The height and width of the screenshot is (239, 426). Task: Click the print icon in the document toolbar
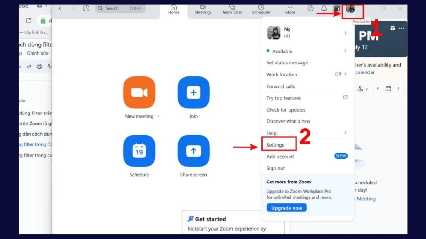pos(39,66)
